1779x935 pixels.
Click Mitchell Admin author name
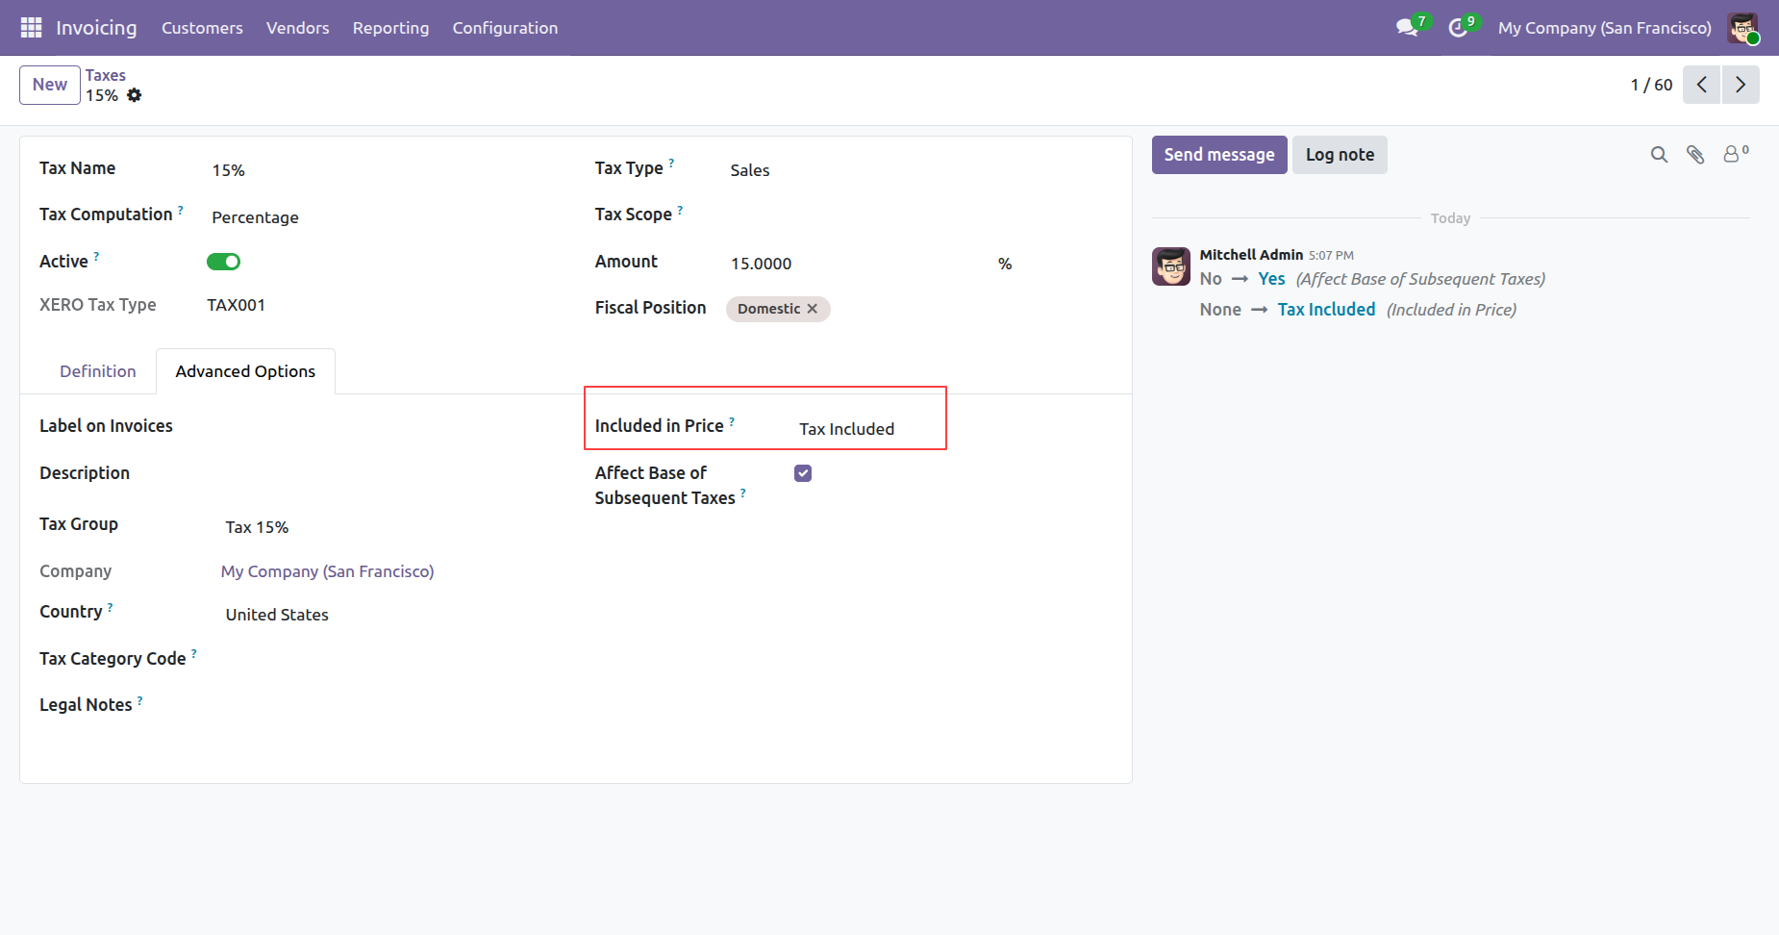(x=1251, y=255)
